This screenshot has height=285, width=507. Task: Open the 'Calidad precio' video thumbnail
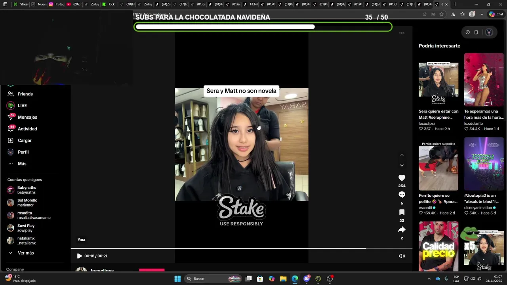[x=438, y=246]
